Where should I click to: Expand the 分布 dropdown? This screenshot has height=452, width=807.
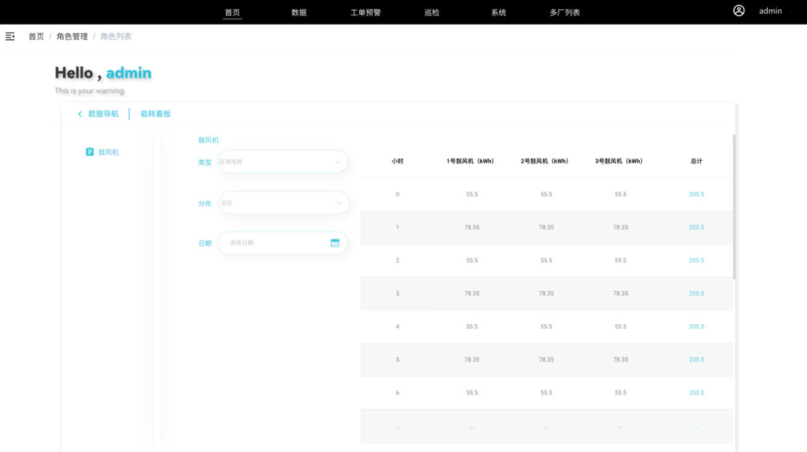coord(283,203)
